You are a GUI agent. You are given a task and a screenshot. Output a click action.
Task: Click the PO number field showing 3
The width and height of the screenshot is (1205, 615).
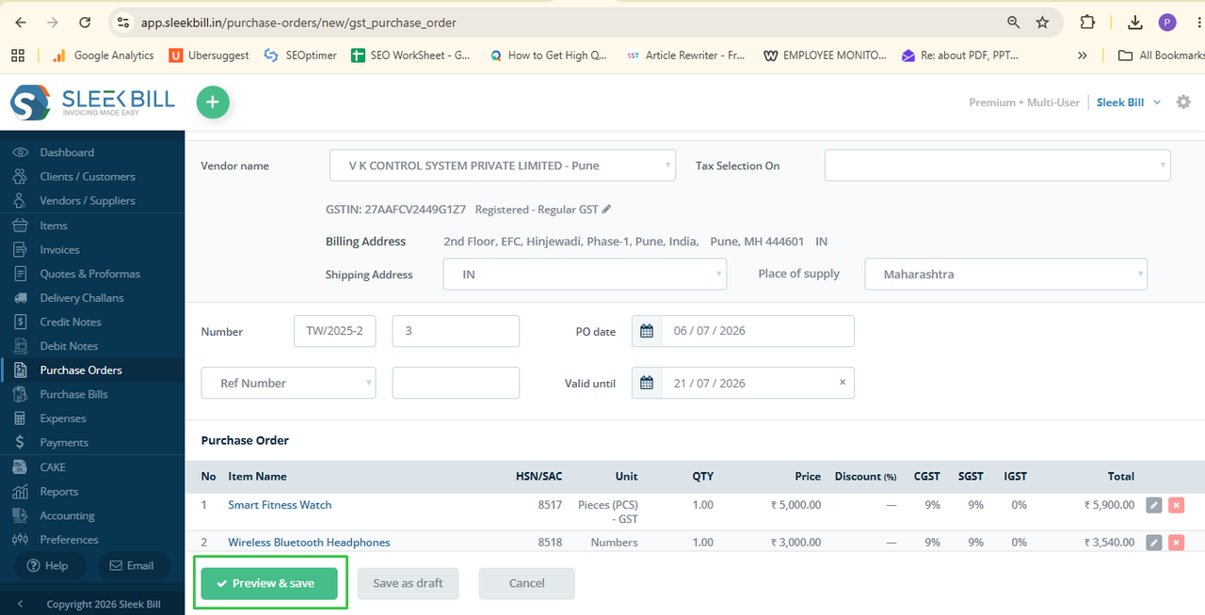tap(456, 331)
